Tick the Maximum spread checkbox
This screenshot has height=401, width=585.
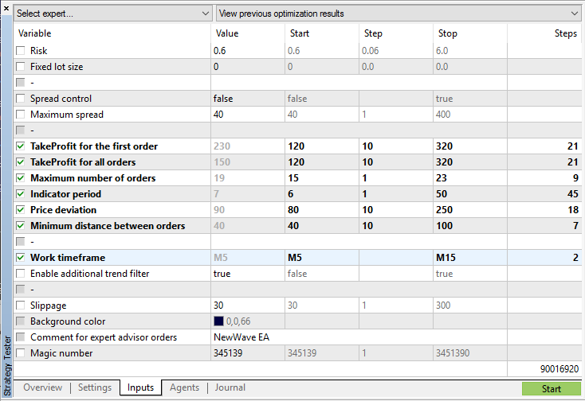[x=21, y=115]
